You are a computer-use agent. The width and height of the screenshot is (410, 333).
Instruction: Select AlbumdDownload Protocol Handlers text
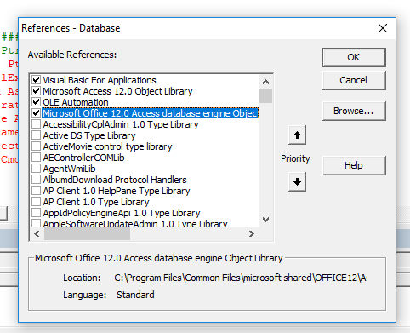pos(115,180)
